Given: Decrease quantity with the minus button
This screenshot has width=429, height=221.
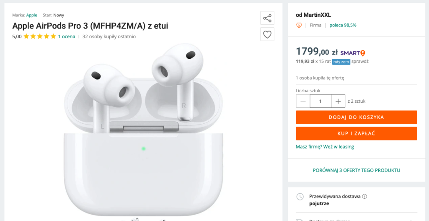Looking at the screenshot, I should pyautogui.click(x=303, y=101).
